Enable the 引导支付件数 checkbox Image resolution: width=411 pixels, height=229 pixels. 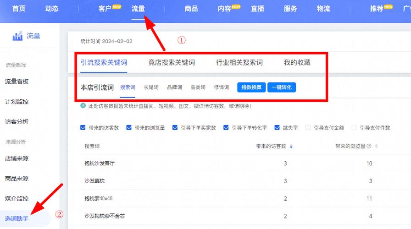click(x=354, y=127)
